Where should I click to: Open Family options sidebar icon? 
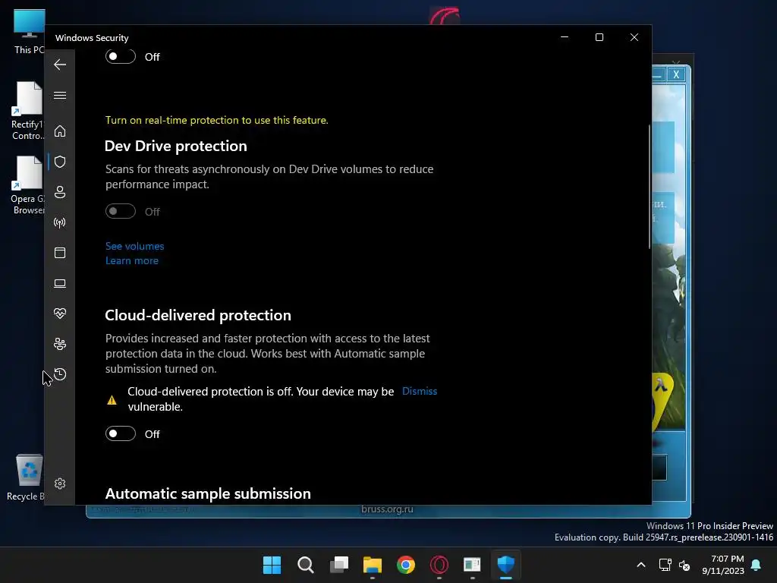(x=60, y=344)
